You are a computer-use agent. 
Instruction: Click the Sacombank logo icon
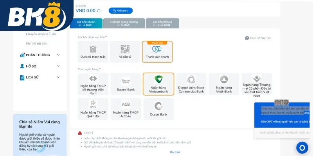click(126, 81)
